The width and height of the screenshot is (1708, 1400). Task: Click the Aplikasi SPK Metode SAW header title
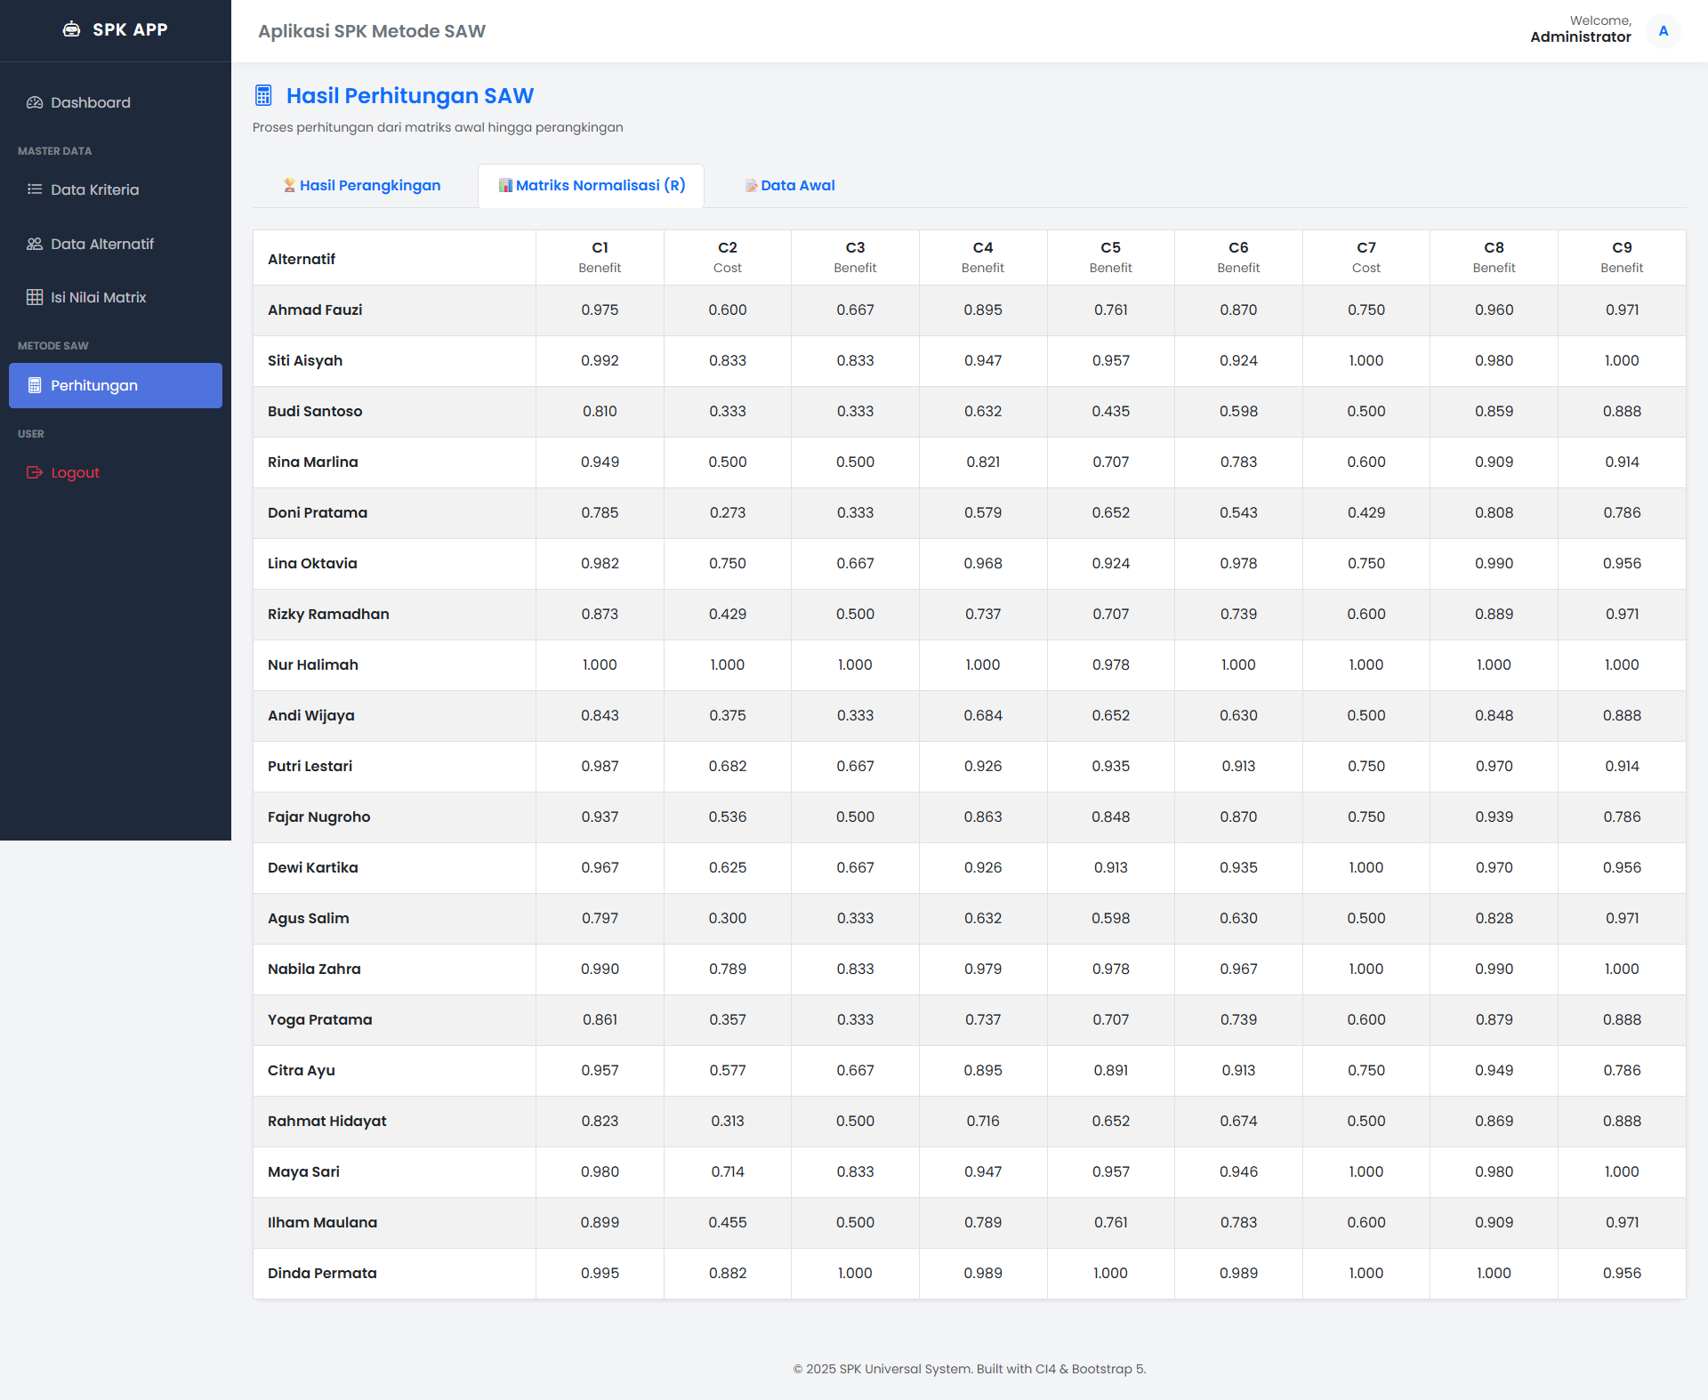click(372, 31)
